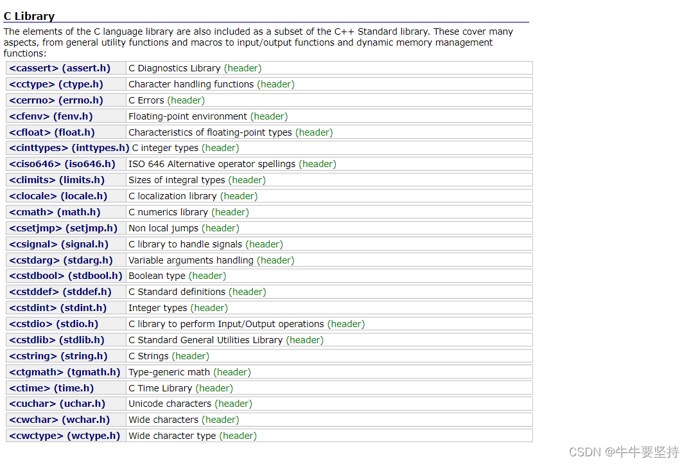Open the <cwctype> (wctype.h) header link
Viewport: 689px width, 464px height.
point(65,436)
